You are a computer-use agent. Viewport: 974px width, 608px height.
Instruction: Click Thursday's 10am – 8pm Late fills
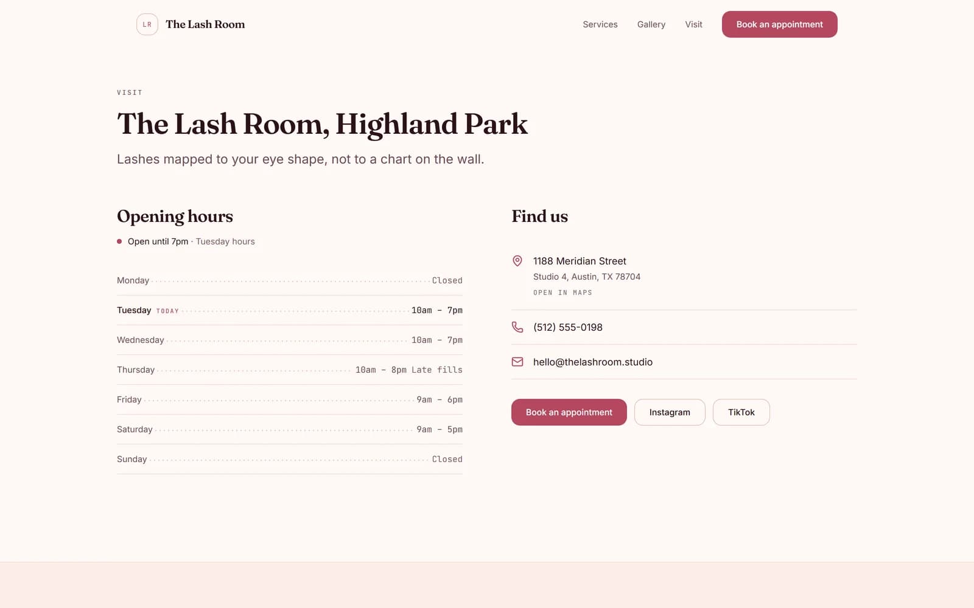point(409,370)
